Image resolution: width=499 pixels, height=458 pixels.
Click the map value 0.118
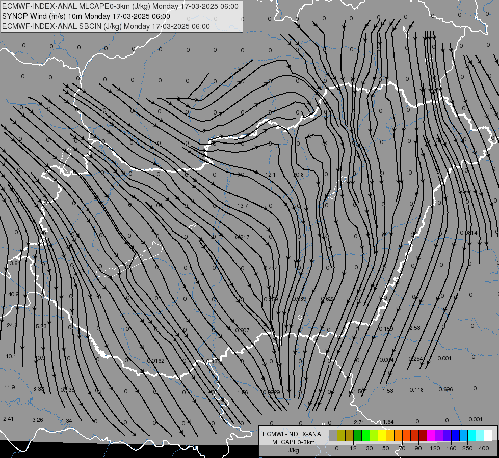(x=416, y=390)
